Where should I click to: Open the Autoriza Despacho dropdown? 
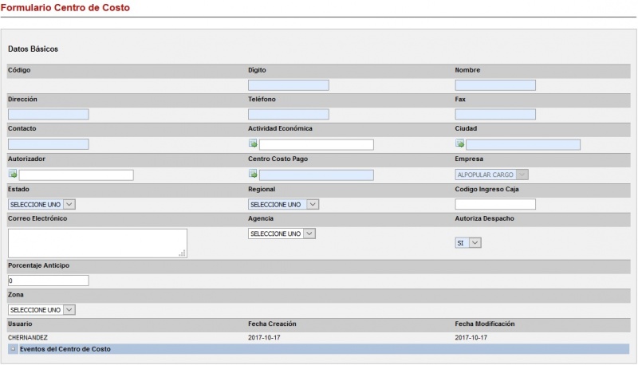(x=468, y=243)
